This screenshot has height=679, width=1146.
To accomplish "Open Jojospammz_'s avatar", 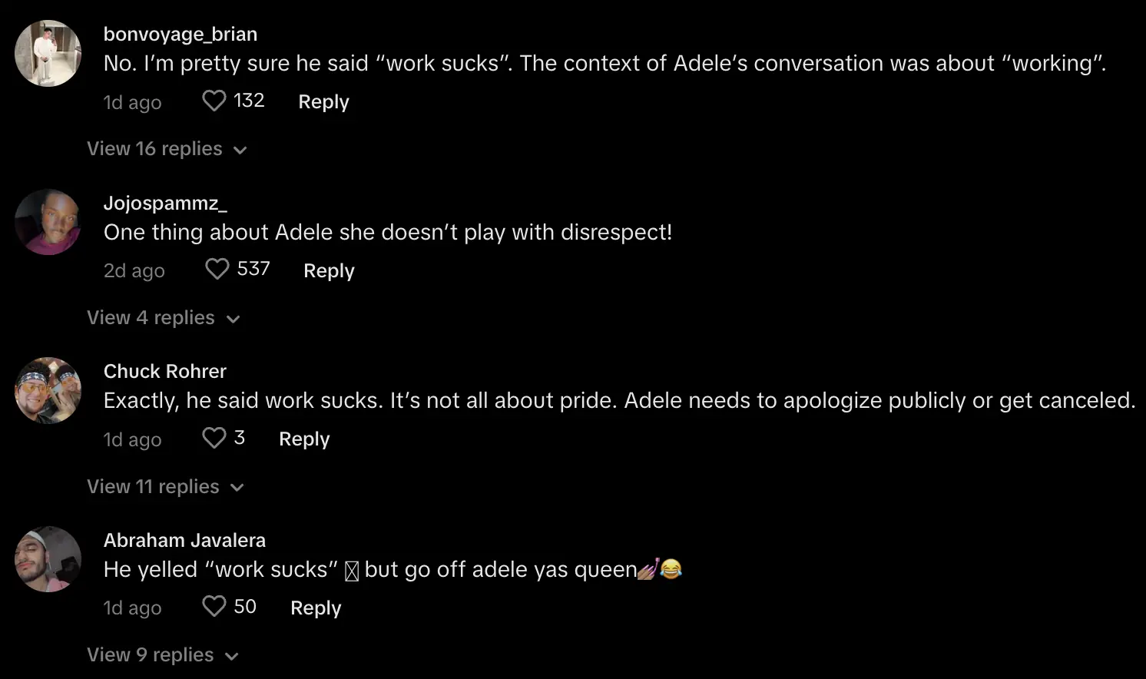I will point(48,222).
